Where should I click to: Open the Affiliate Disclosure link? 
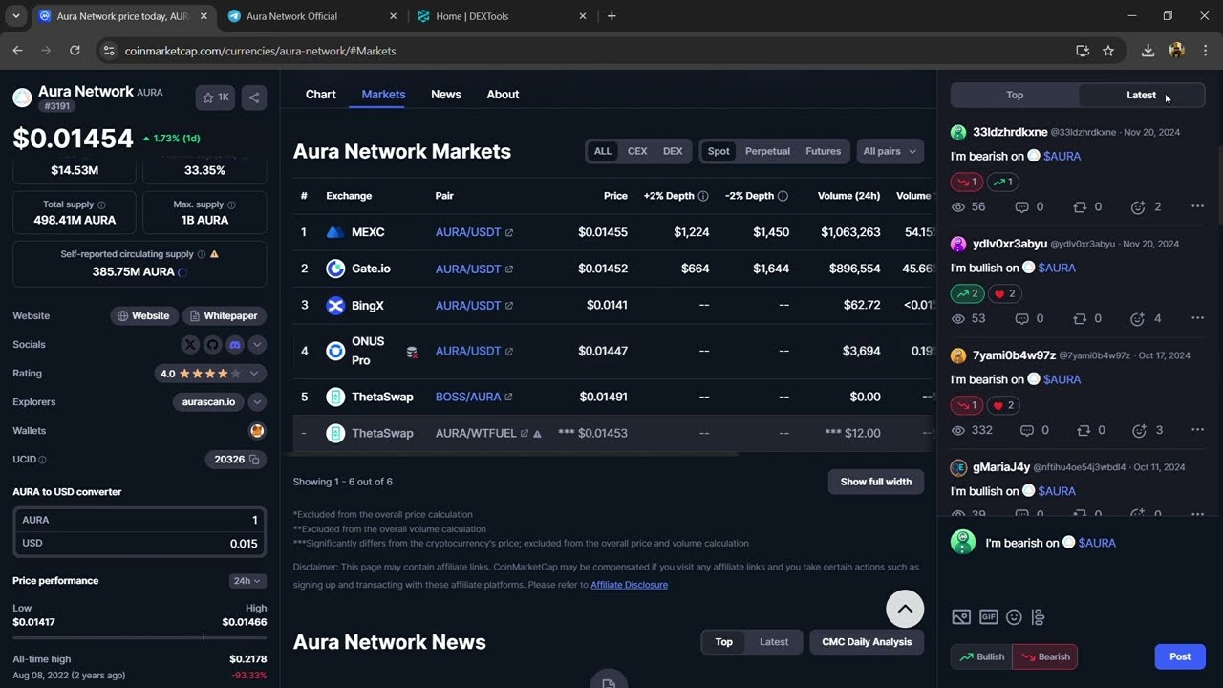click(629, 585)
